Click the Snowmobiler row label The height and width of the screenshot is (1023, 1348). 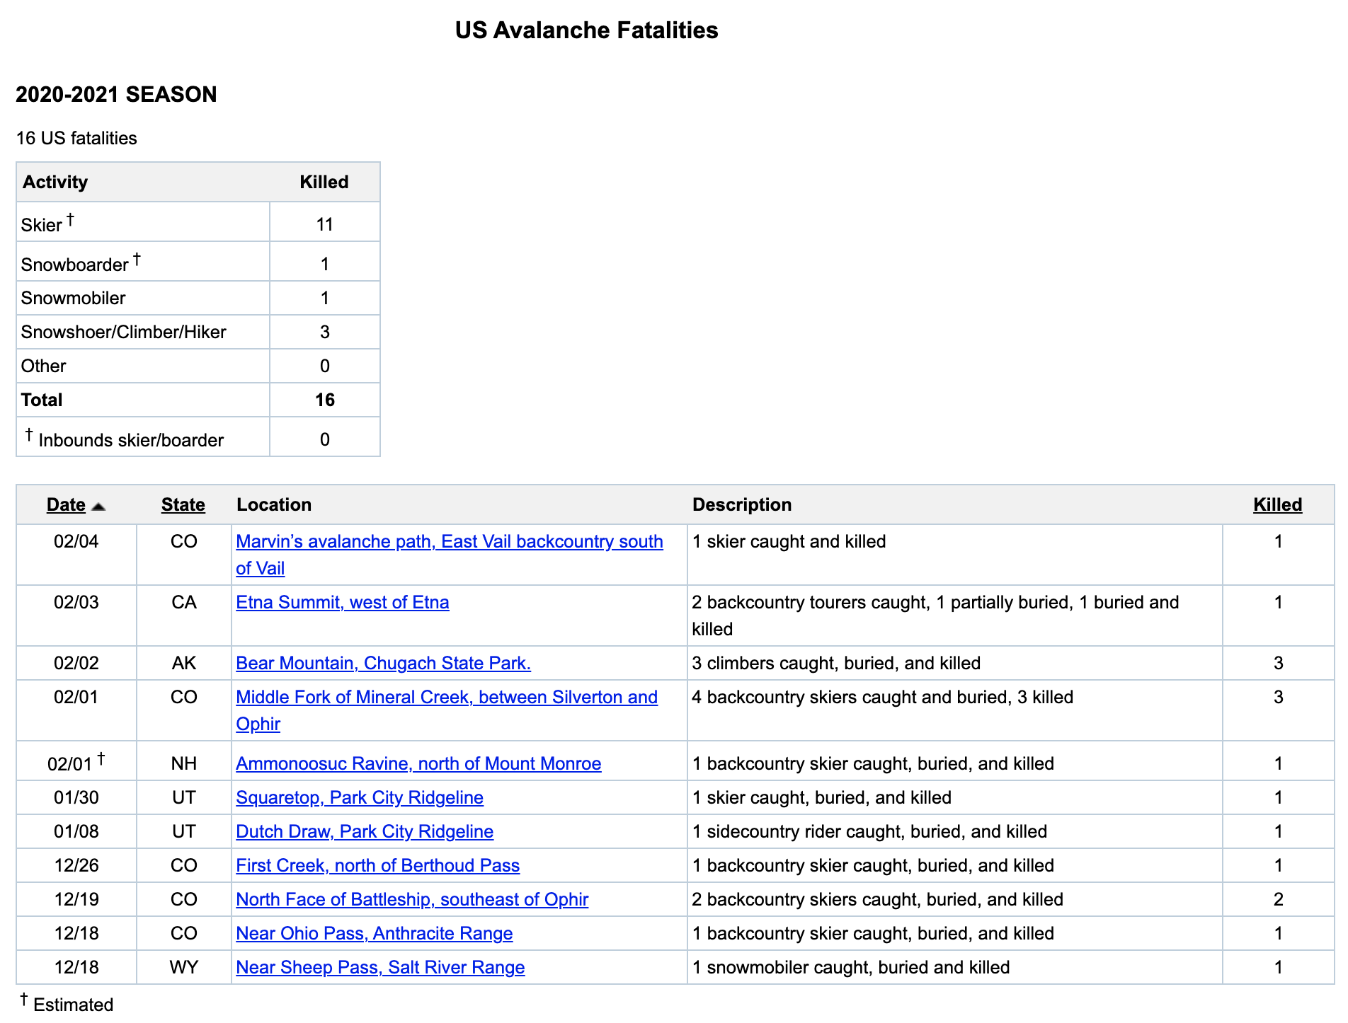(x=73, y=298)
